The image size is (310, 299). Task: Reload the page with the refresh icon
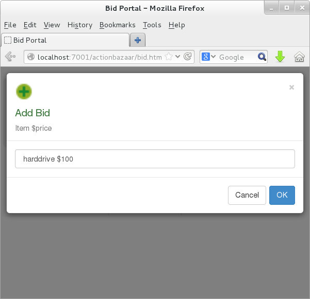(x=188, y=57)
